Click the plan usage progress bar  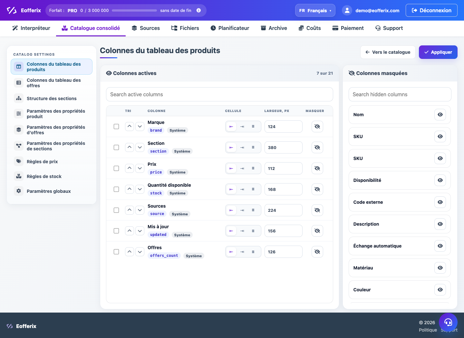point(134,10)
